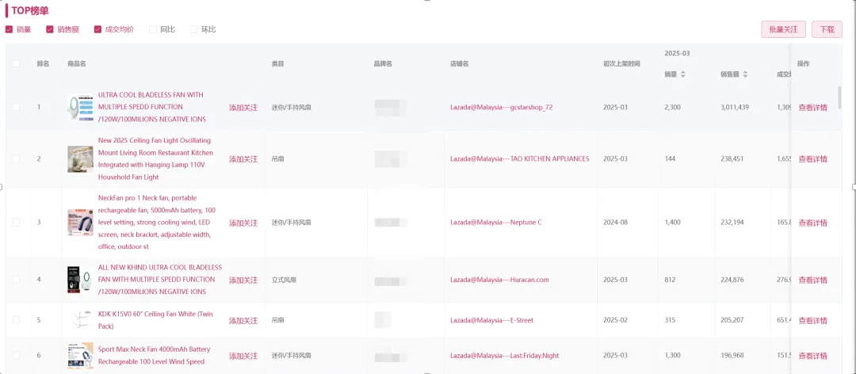The width and height of the screenshot is (856, 374).
Task: Open the Lazada@Malaysia---Neptune C store link
Action: (495, 223)
